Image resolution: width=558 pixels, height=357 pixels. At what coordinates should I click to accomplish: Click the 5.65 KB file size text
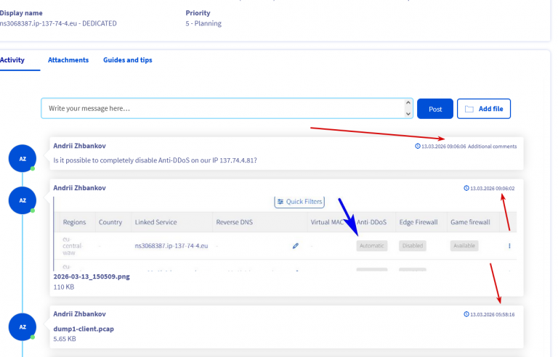(x=65, y=339)
